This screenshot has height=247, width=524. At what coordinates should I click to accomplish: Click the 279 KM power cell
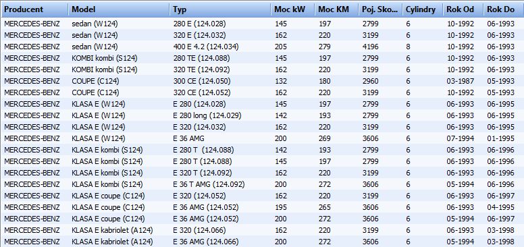point(325,47)
